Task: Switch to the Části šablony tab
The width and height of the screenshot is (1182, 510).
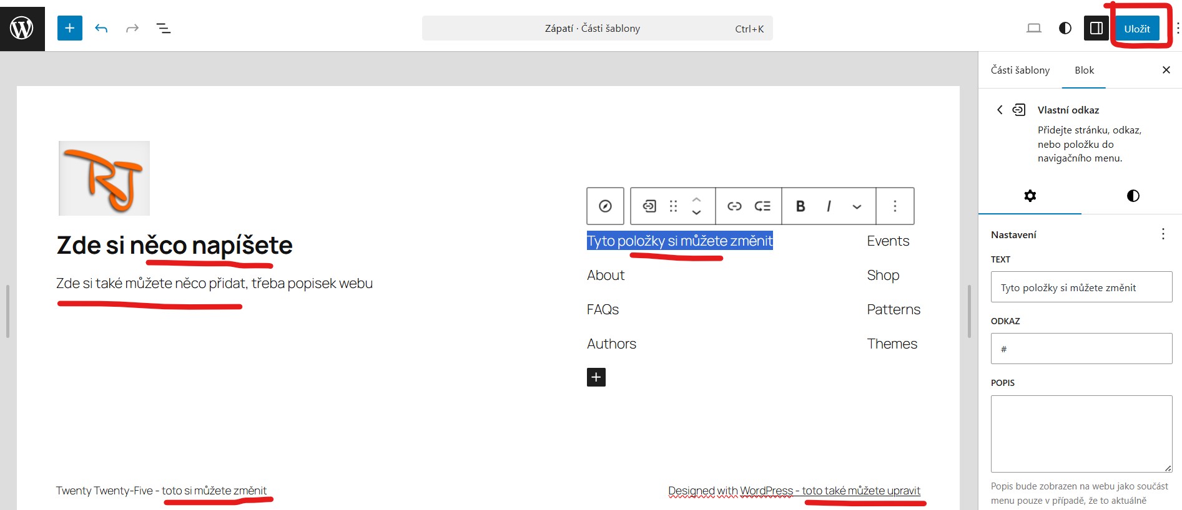Action: point(1020,70)
